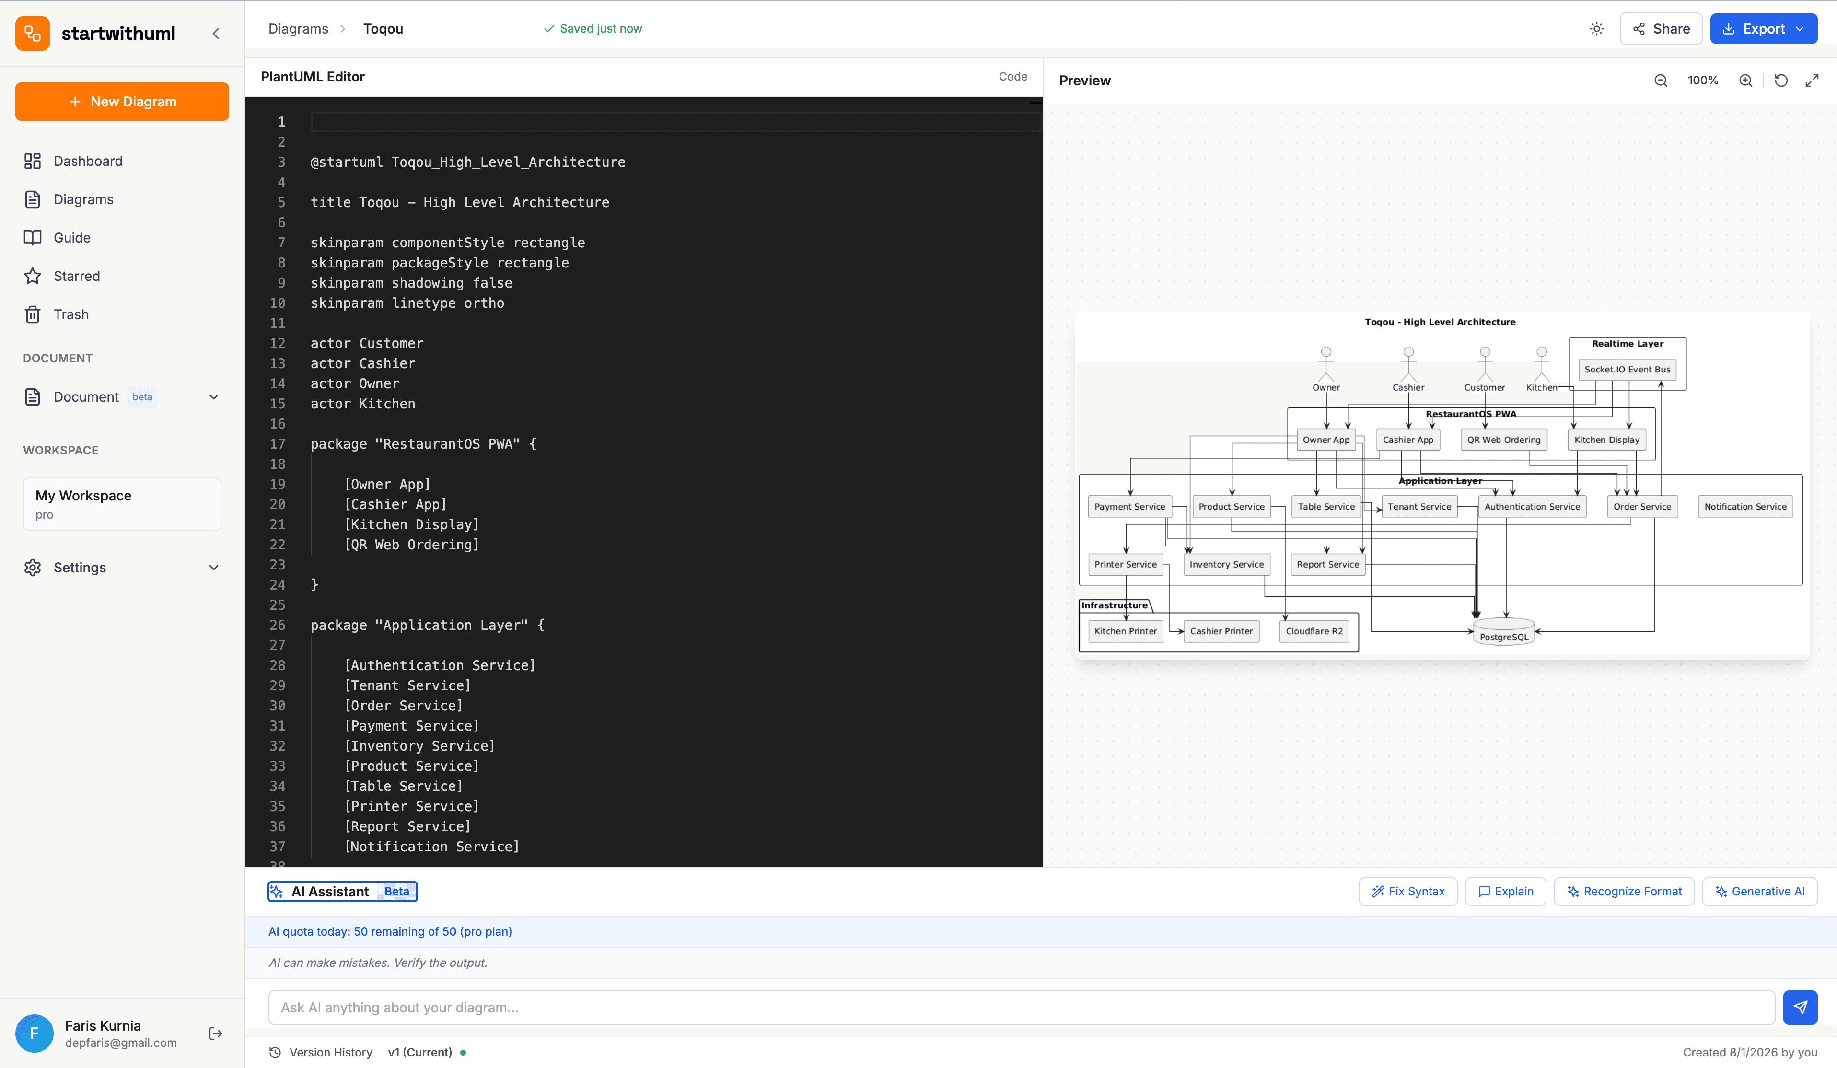Click code line 'skinparam linetype ortho'

tap(407, 302)
